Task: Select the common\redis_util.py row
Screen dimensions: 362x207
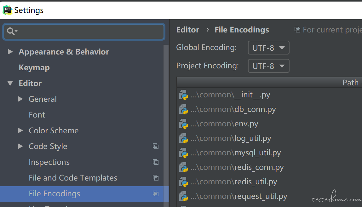Action: 269,182
